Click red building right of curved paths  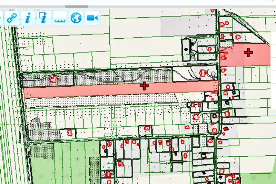point(203,72)
